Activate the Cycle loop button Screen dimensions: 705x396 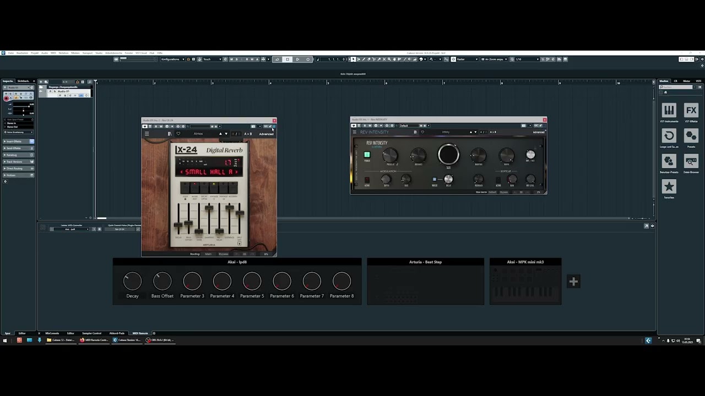pos(277,59)
